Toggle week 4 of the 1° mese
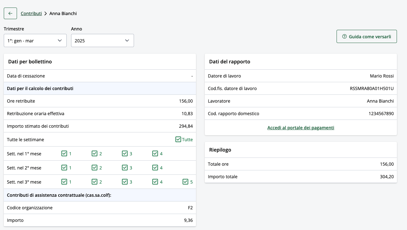 pos(155,153)
